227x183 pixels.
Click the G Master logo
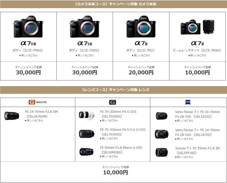(38, 102)
